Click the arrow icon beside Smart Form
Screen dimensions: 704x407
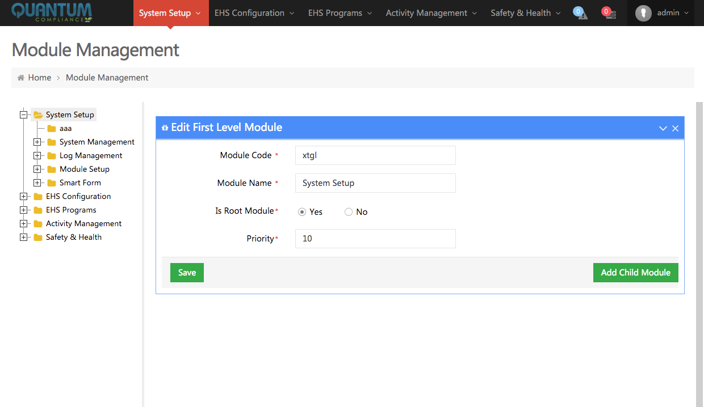click(x=37, y=183)
